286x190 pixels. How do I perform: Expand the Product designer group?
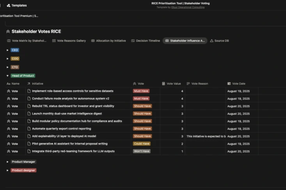click(x=7, y=170)
